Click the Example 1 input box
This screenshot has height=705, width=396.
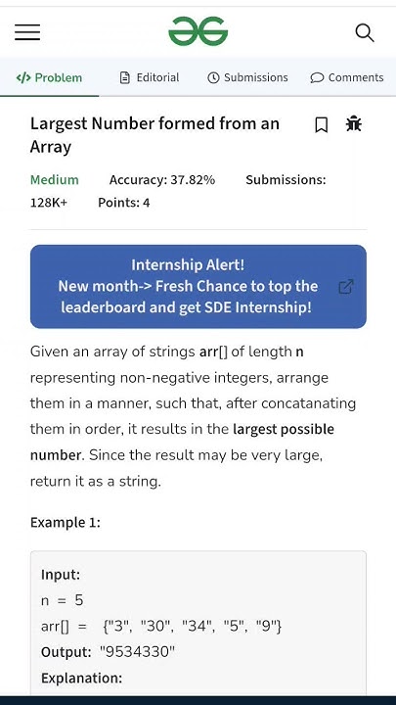(198, 623)
